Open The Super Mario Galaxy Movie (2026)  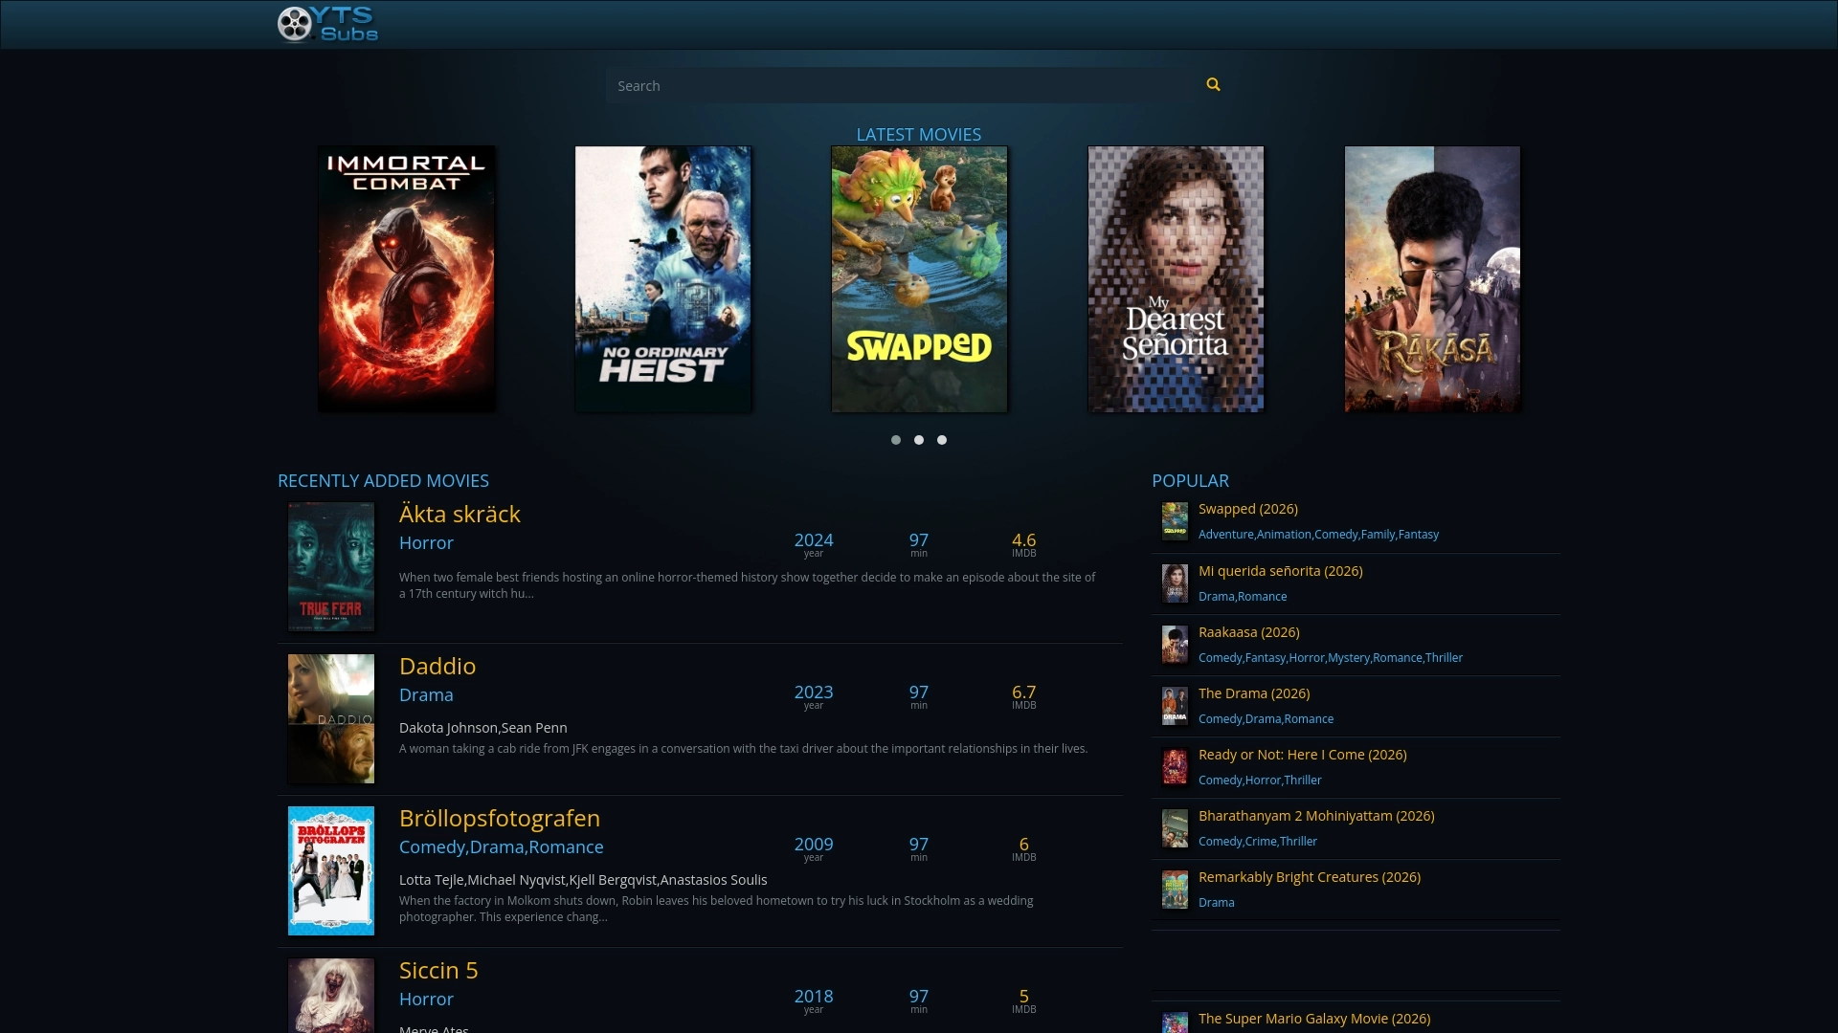coord(1314,1019)
